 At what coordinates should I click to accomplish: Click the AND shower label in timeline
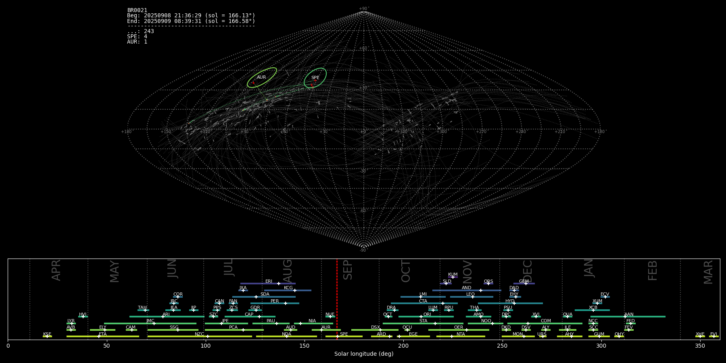click(x=467, y=288)
